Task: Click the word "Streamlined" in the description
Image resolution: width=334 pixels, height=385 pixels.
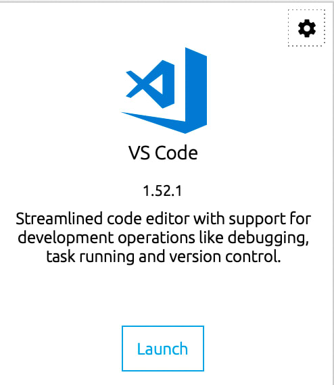Action: [59, 219]
